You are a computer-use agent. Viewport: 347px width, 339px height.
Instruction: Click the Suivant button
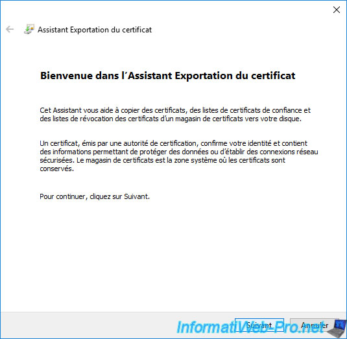259,325
